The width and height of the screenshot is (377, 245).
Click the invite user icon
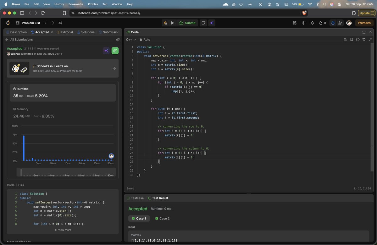pos(340,23)
